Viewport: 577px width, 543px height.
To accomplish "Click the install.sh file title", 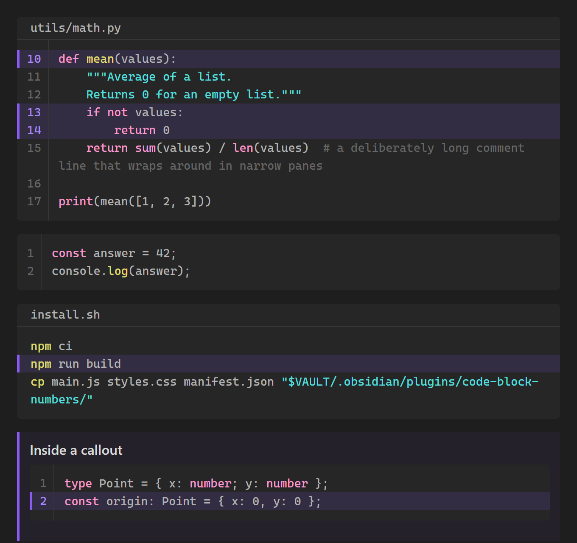I will point(65,315).
